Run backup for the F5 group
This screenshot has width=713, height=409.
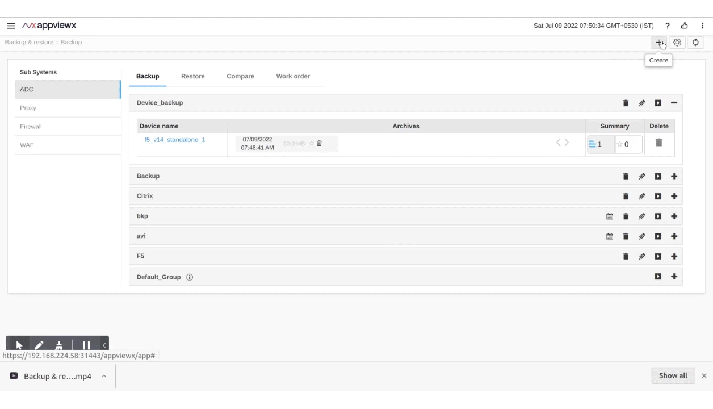pos(658,256)
